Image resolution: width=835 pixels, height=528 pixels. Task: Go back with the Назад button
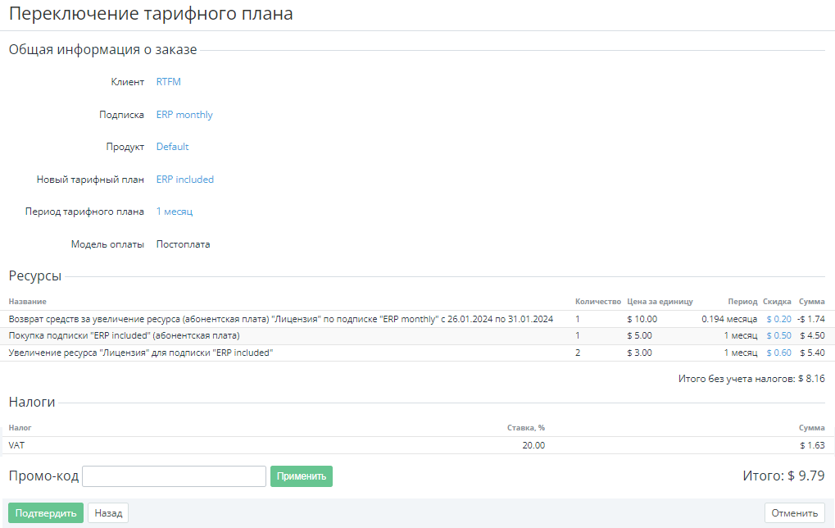coord(108,513)
